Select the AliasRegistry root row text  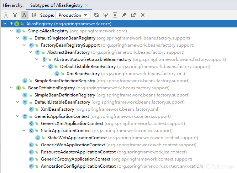pos(69,24)
